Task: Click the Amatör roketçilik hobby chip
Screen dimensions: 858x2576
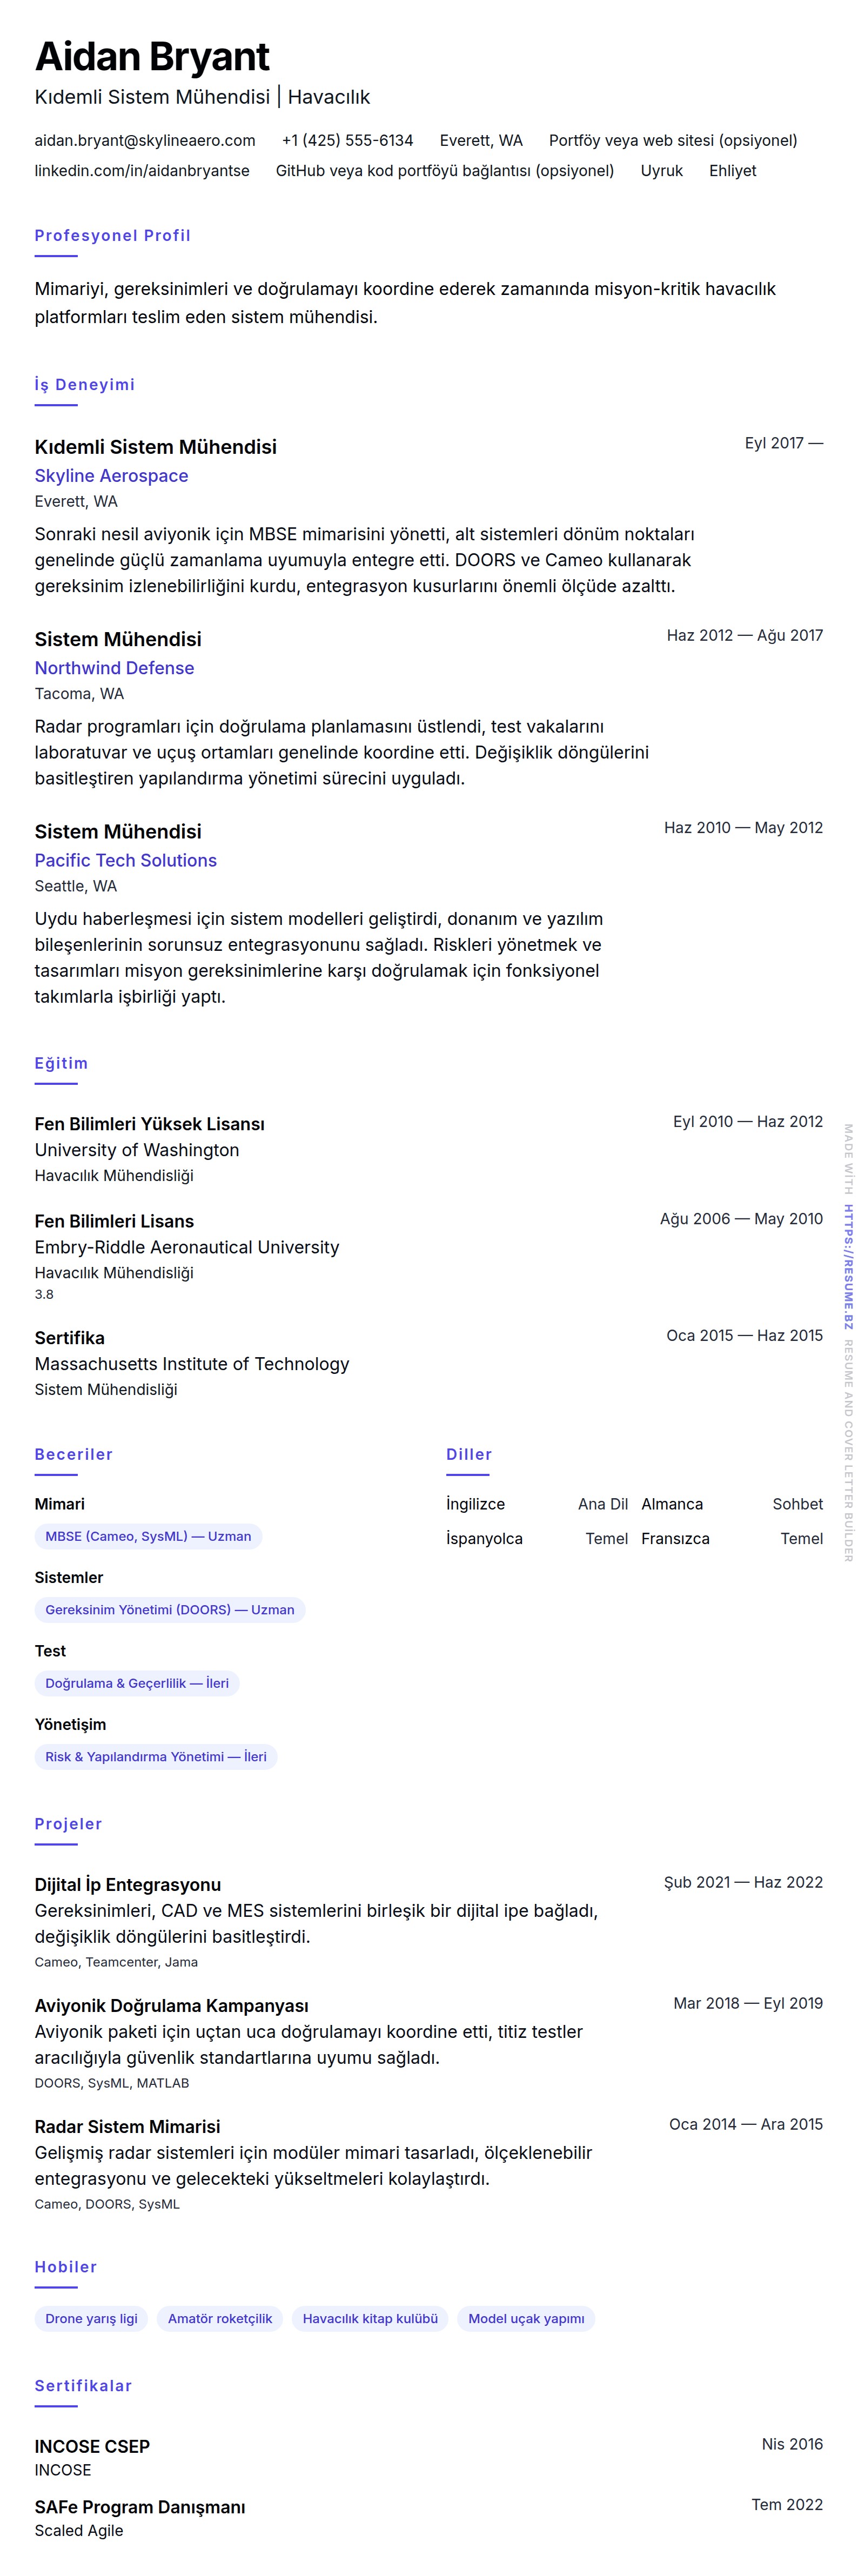Action: point(220,2318)
